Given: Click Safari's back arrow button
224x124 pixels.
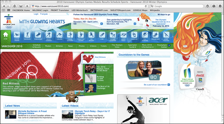Looking at the screenshot, I should point(4,6).
